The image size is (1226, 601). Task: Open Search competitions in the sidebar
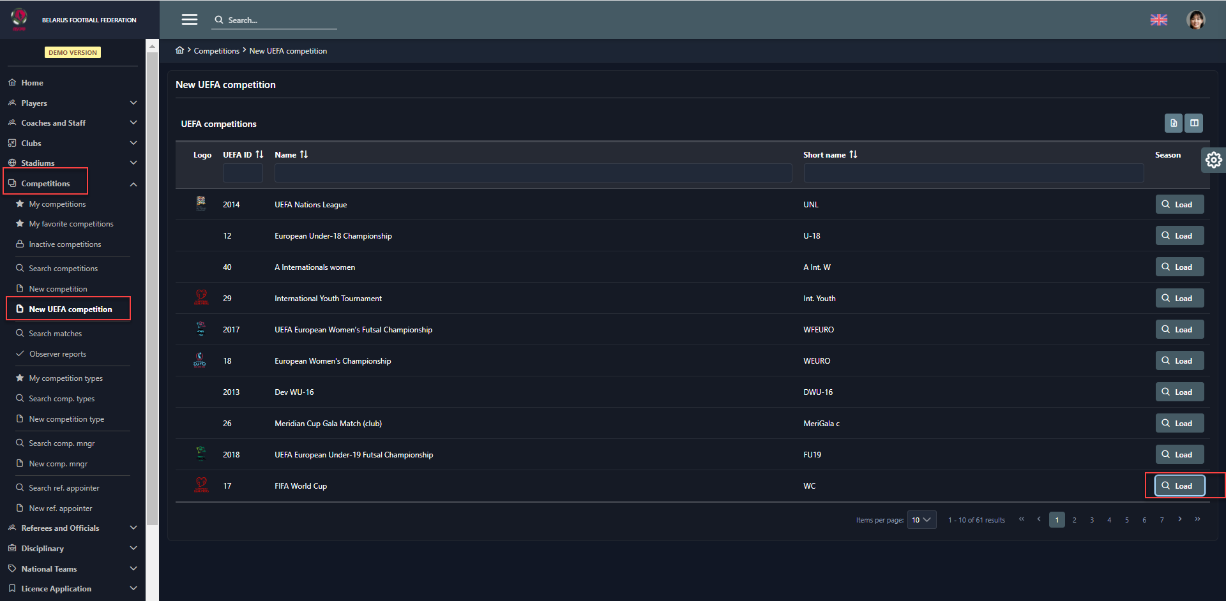(x=63, y=269)
